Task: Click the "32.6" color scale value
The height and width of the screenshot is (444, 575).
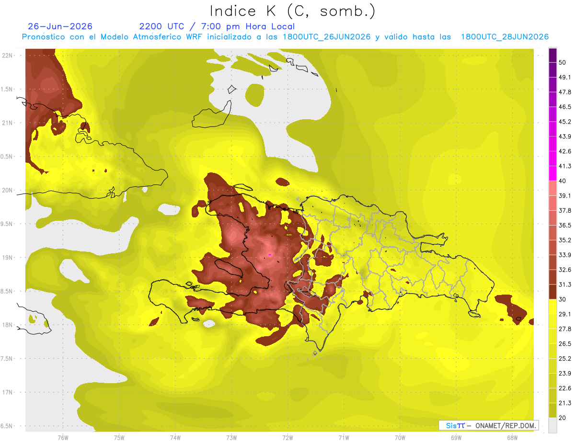Action: click(x=565, y=270)
